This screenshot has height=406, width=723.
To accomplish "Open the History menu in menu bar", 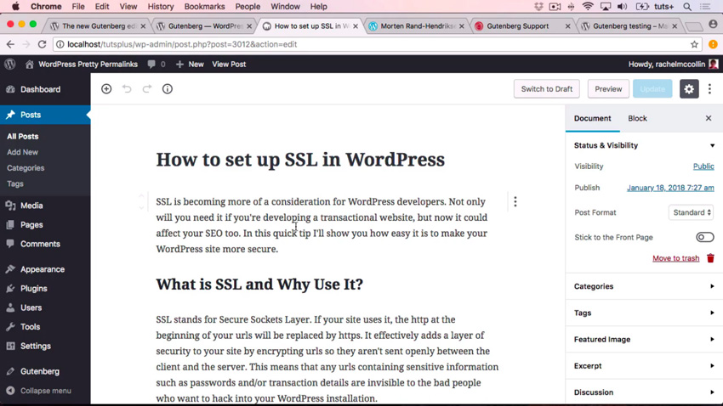I will click(x=161, y=7).
